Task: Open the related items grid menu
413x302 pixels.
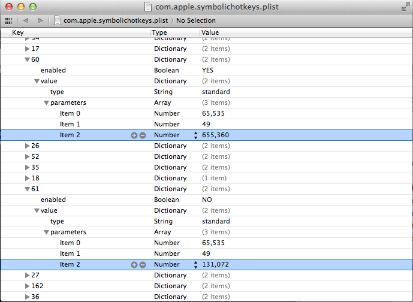Action: (x=9, y=20)
